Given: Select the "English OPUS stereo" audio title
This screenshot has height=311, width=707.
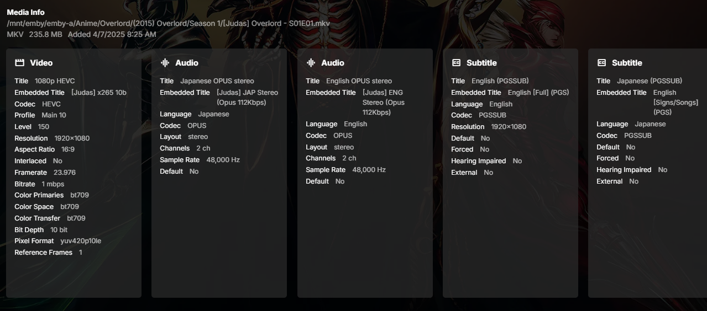Looking at the screenshot, I should pyautogui.click(x=359, y=81).
